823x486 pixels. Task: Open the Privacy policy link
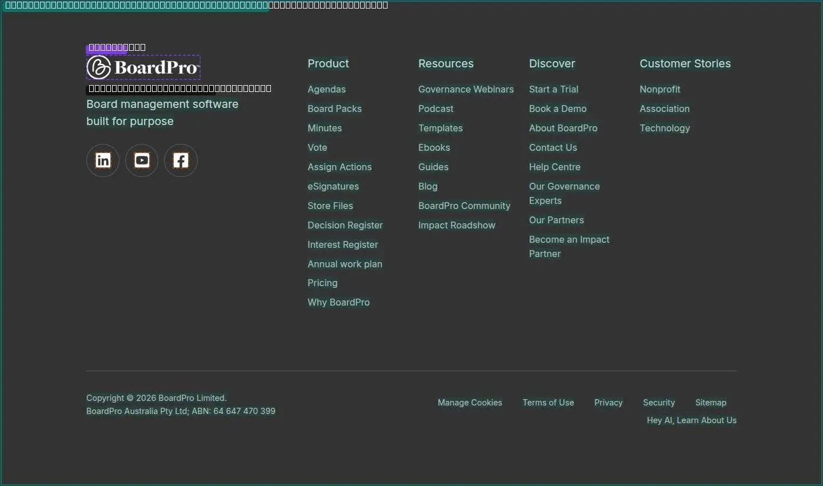click(608, 403)
